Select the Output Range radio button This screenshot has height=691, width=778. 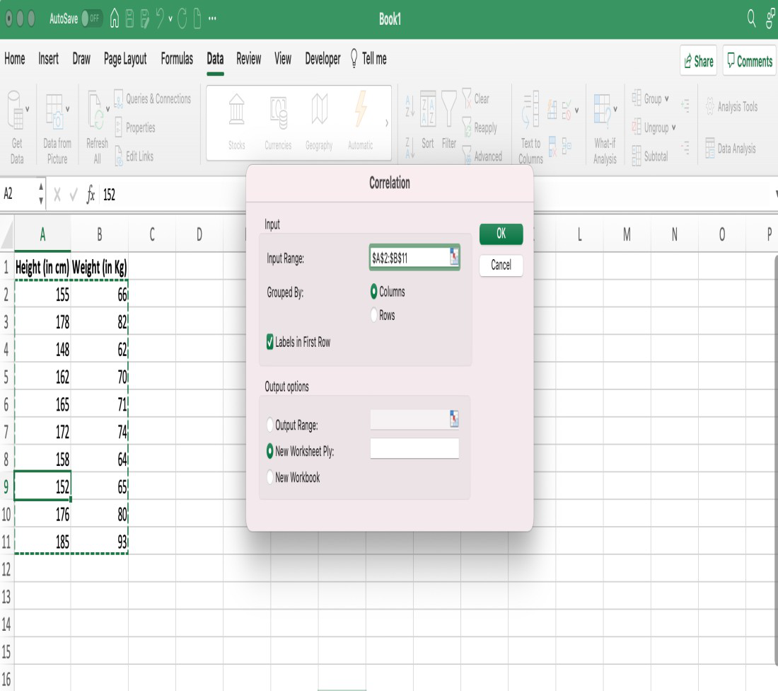point(270,425)
